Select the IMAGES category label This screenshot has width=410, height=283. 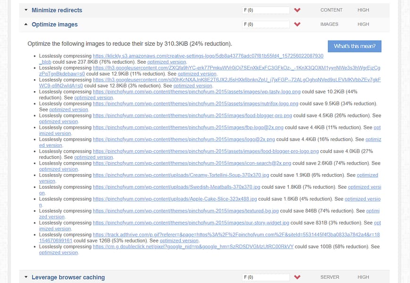click(x=329, y=24)
